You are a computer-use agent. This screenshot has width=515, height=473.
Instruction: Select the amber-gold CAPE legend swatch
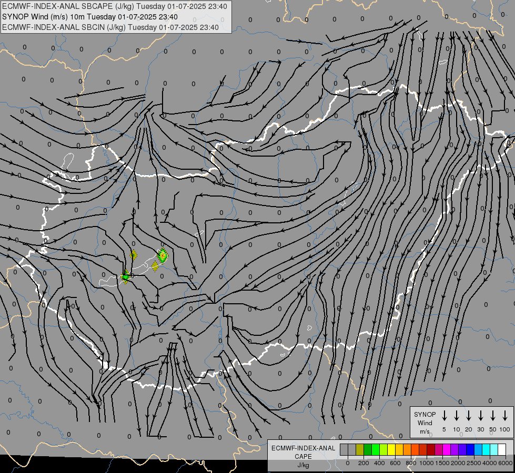click(399, 450)
